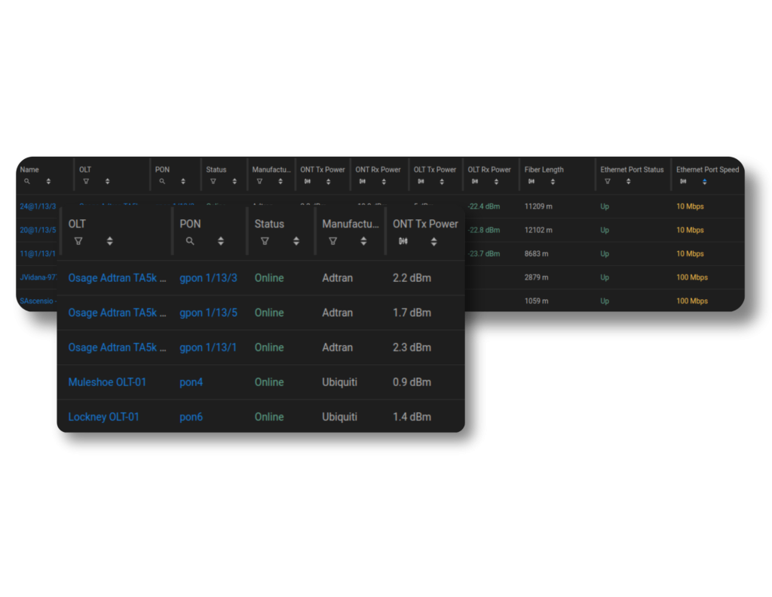Open the search filter for the Name column
The width and height of the screenshot is (772, 597).
pyautogui.click(x=27, y=181)
